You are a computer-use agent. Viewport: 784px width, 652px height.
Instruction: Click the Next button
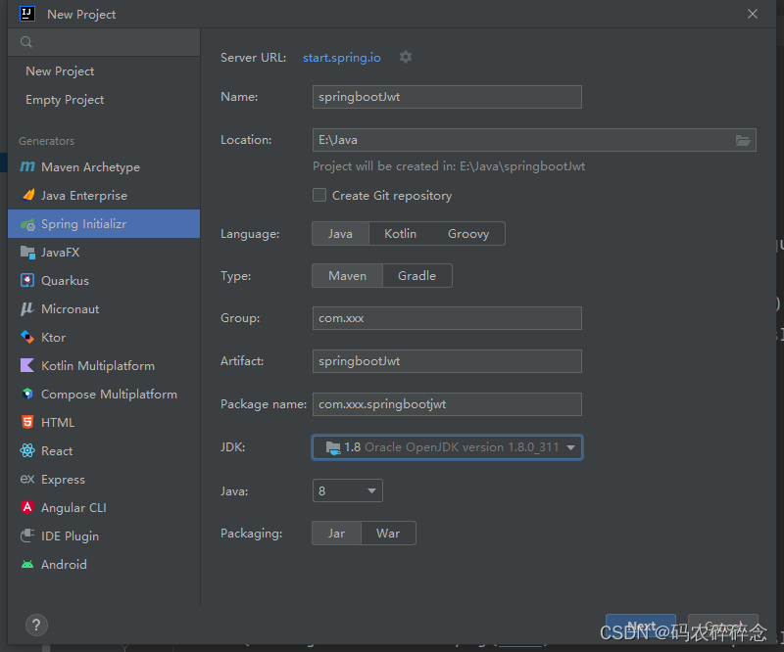pos(641,625)
